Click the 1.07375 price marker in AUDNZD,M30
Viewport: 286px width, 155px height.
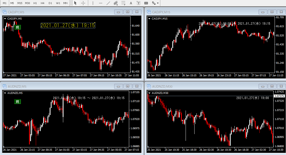tap(279, 96)
